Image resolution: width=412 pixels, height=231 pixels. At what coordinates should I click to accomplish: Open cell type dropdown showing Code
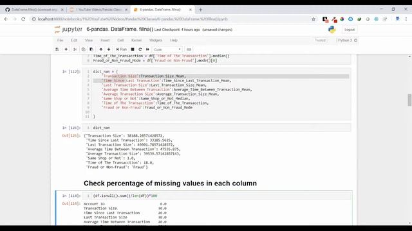click(167, 49)
